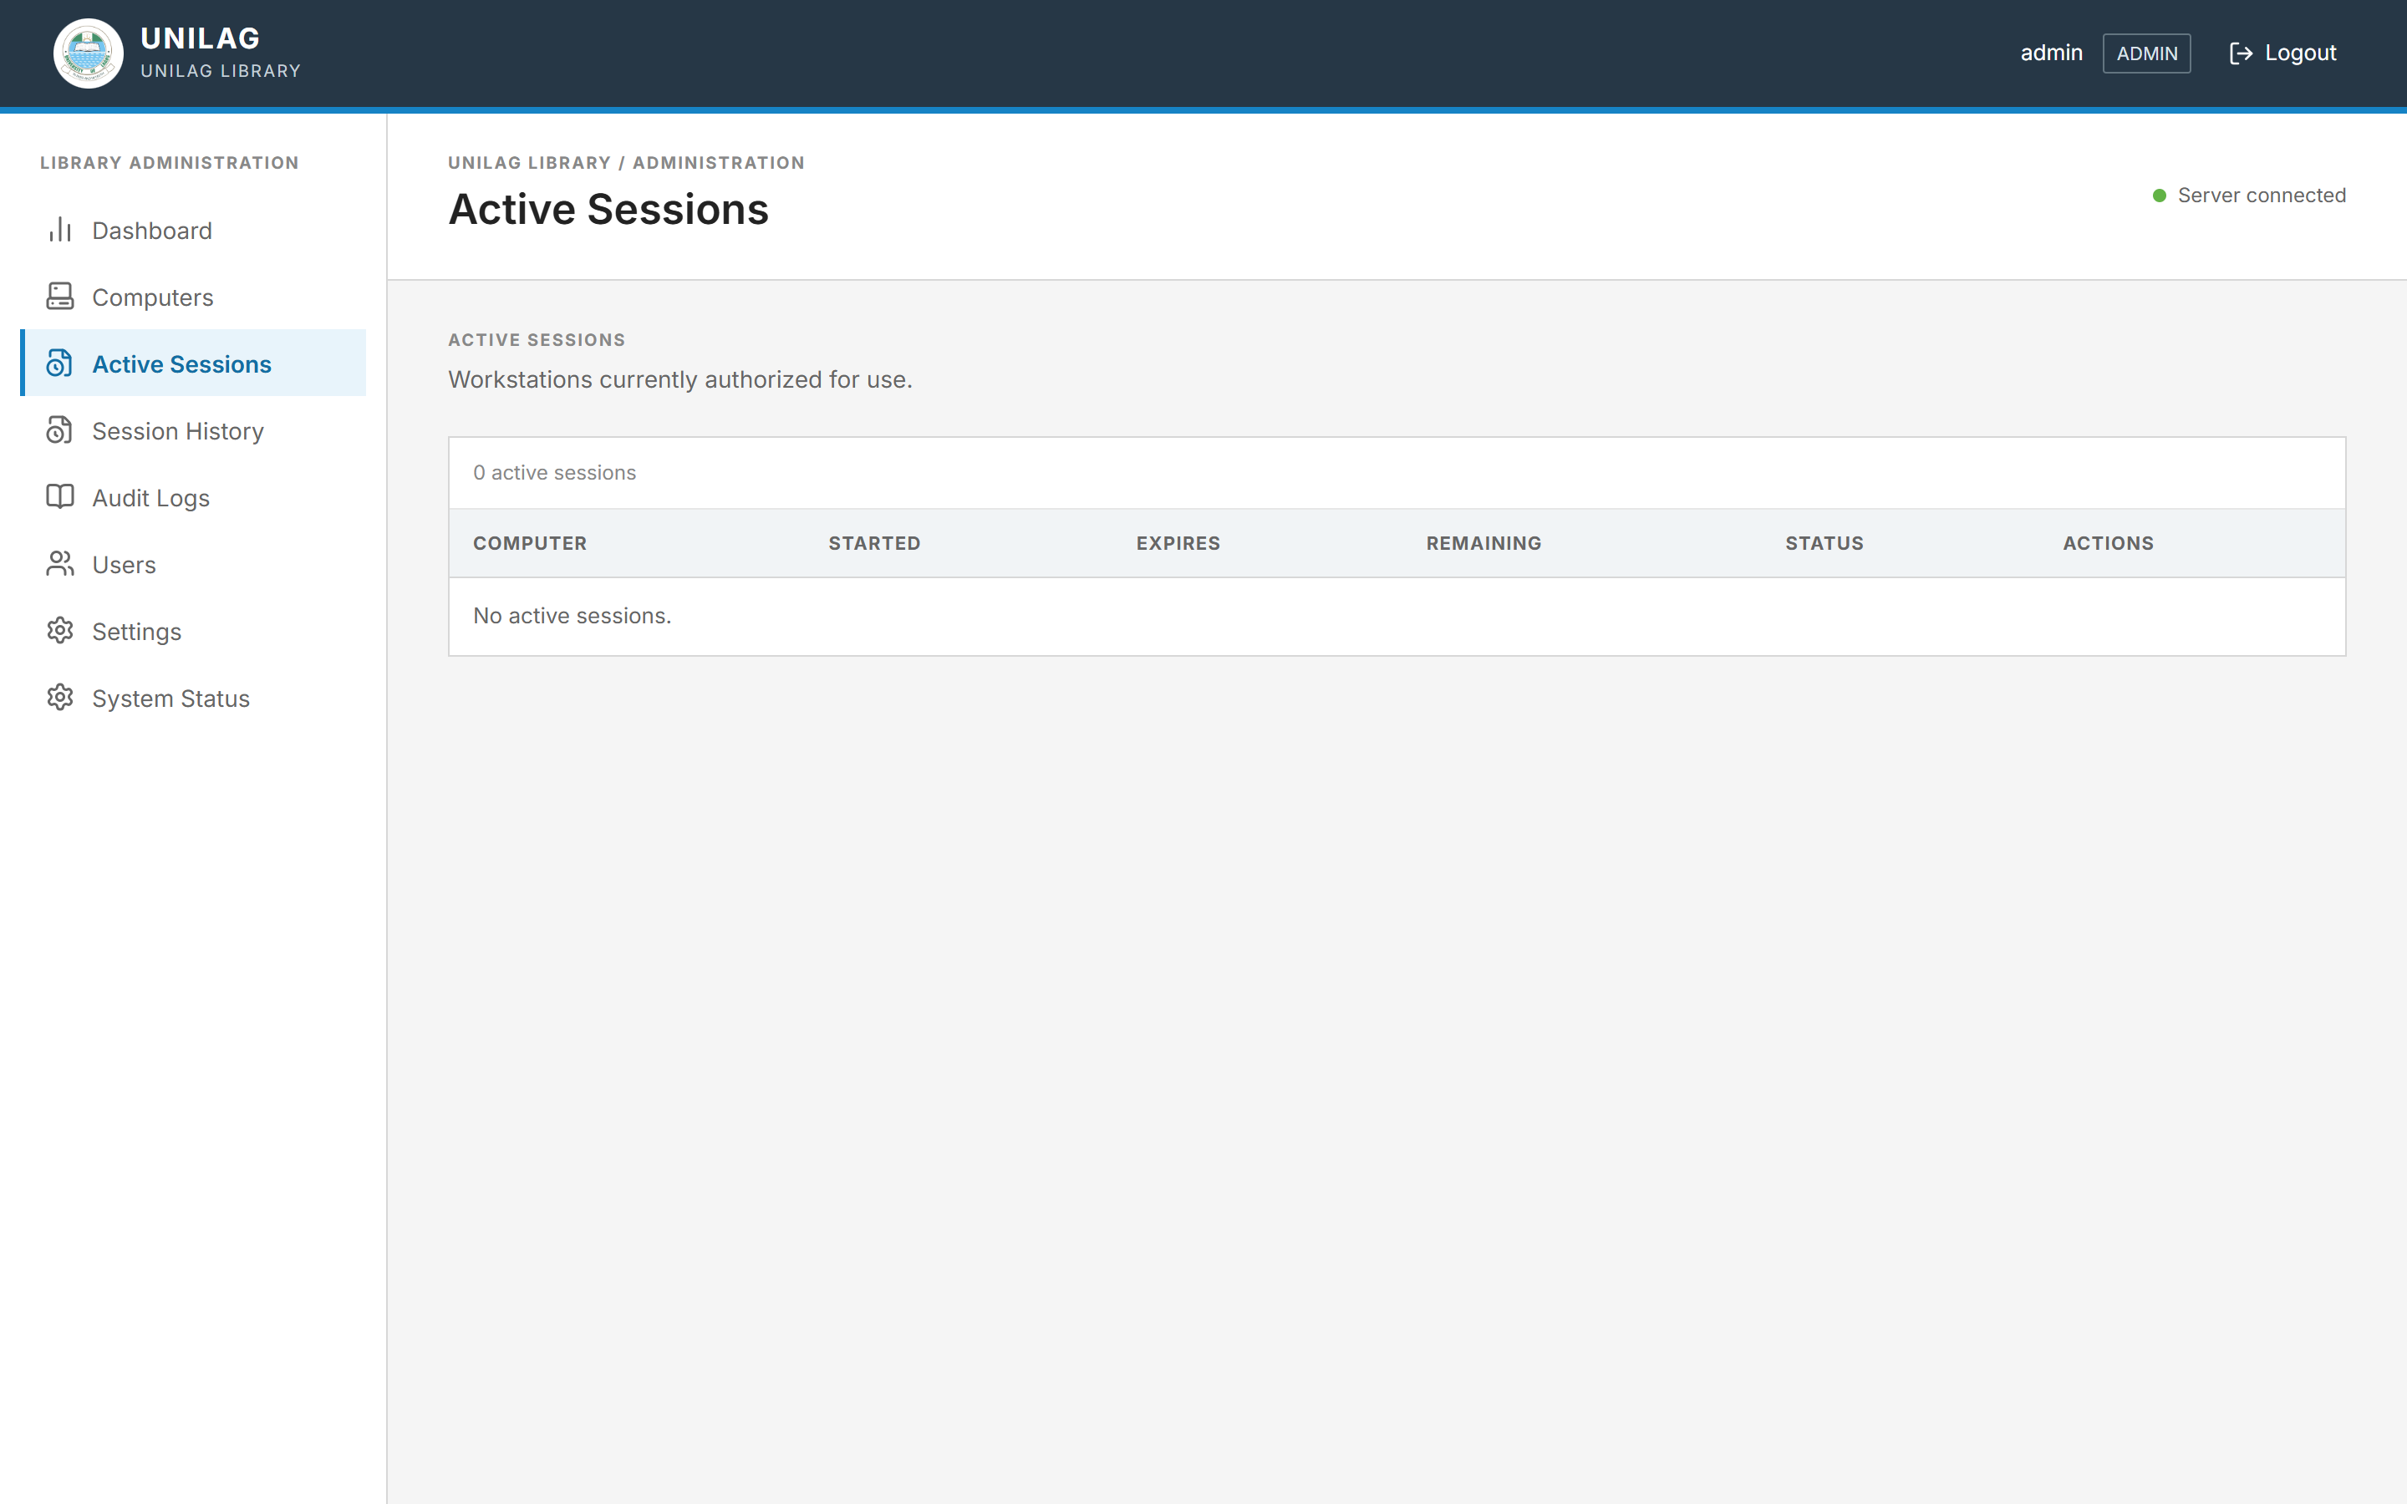This screenshot has width=2407, height=1504.
Task: Go to Computers in sidebar
Action: coord(193,297)
